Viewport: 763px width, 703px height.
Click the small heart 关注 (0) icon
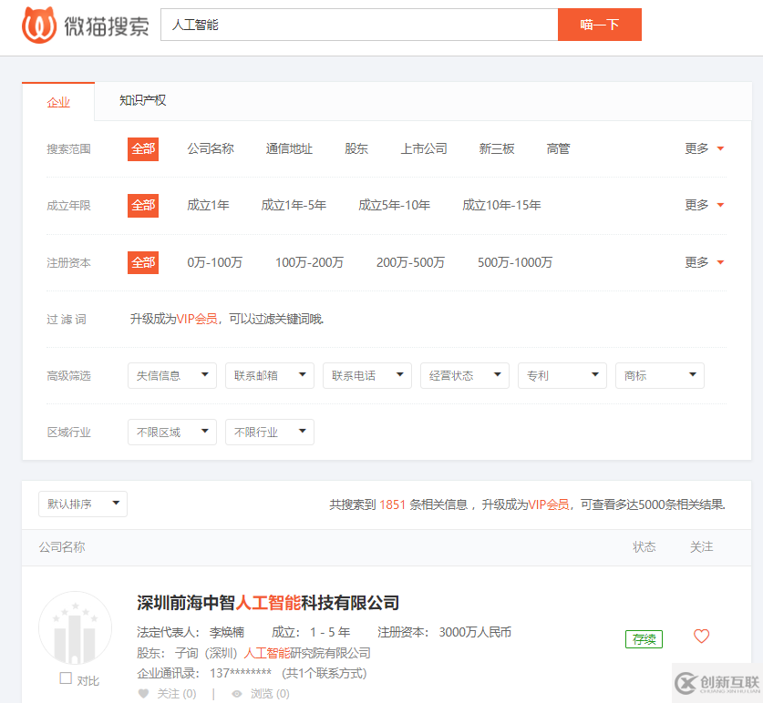(x=143, y=694)
